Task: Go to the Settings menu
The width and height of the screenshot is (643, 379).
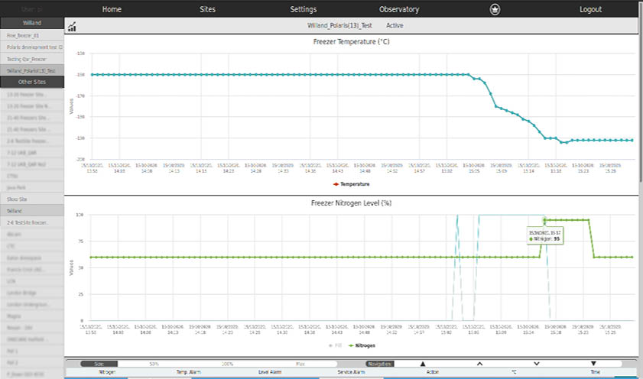Action: (303, 10)
